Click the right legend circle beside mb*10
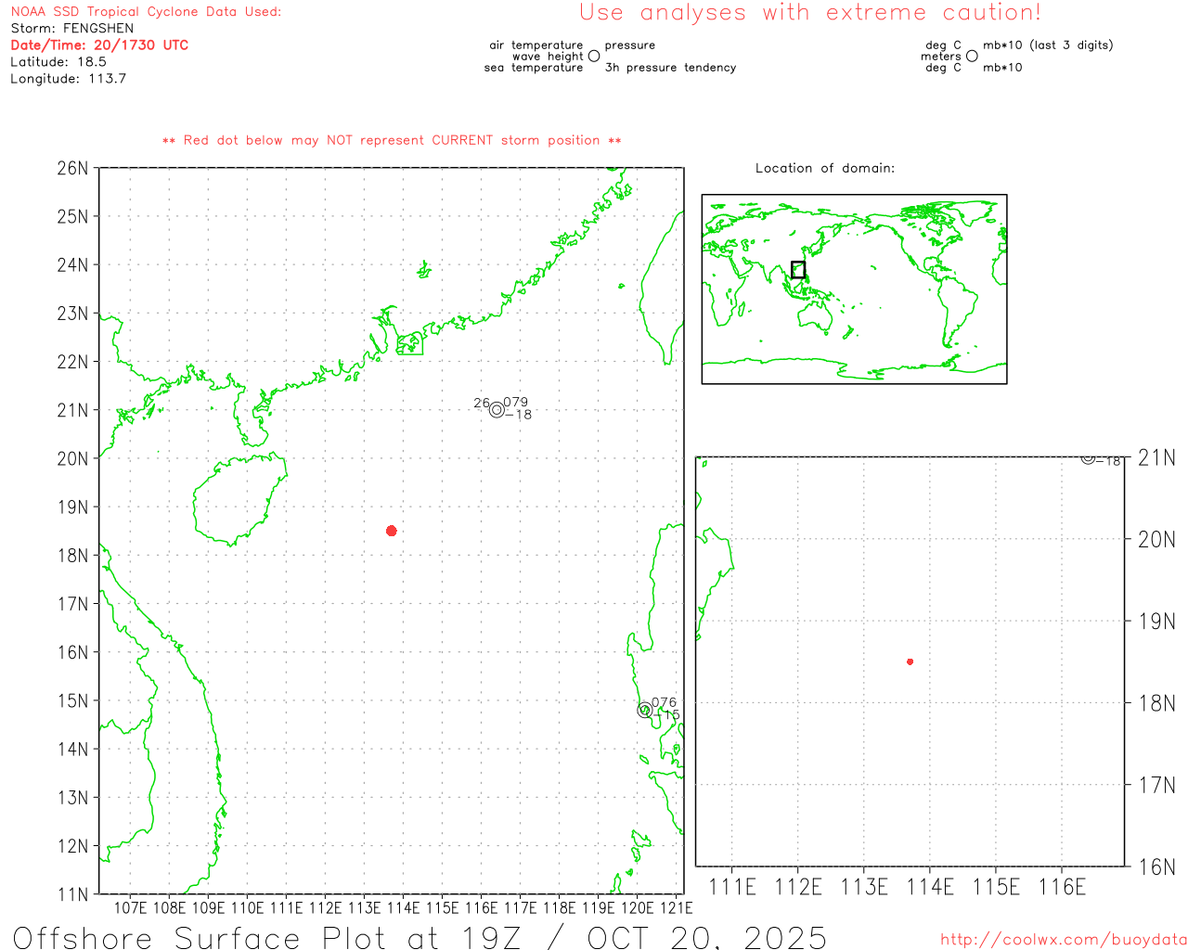The height and width of the screenshot is (950, 1188). (x=972, y=57)
